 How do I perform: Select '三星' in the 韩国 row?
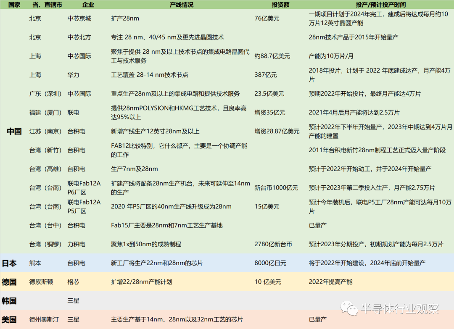click(73, 301)
